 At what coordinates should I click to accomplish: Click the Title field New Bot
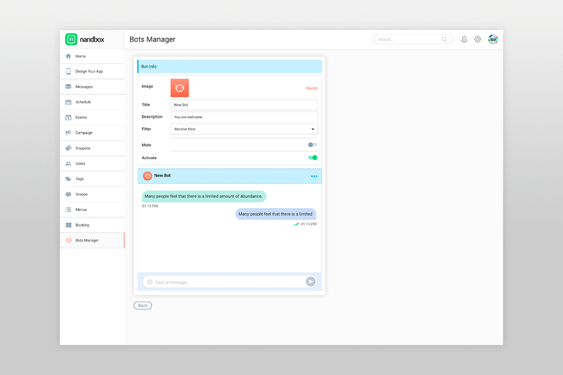point(244,105)
